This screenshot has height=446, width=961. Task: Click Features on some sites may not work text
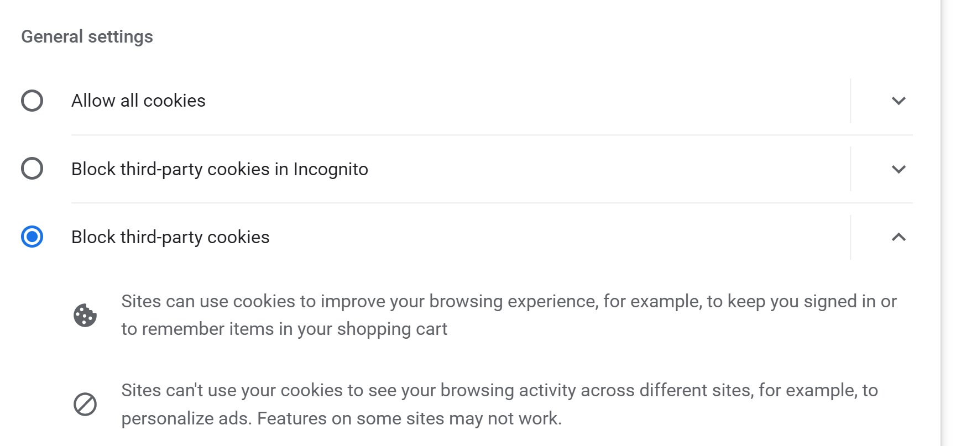(409, 418)
